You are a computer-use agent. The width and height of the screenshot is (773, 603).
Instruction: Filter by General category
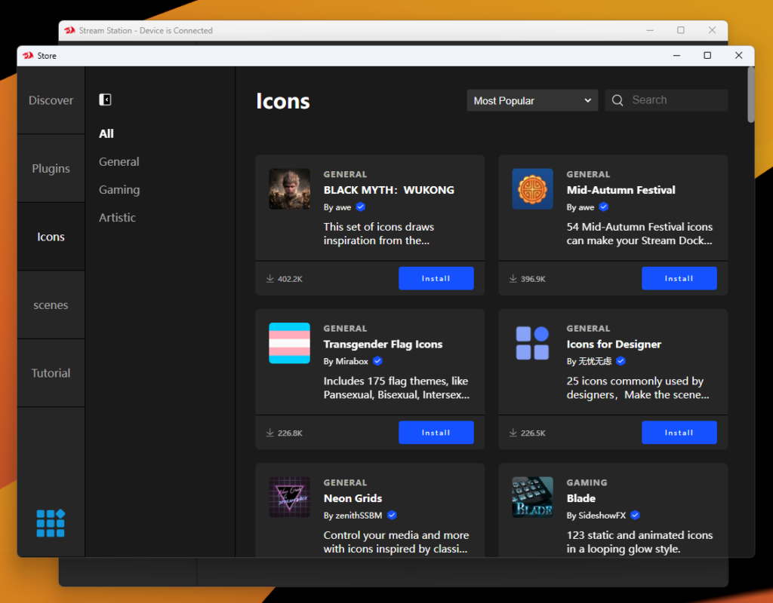pos(119,161)
